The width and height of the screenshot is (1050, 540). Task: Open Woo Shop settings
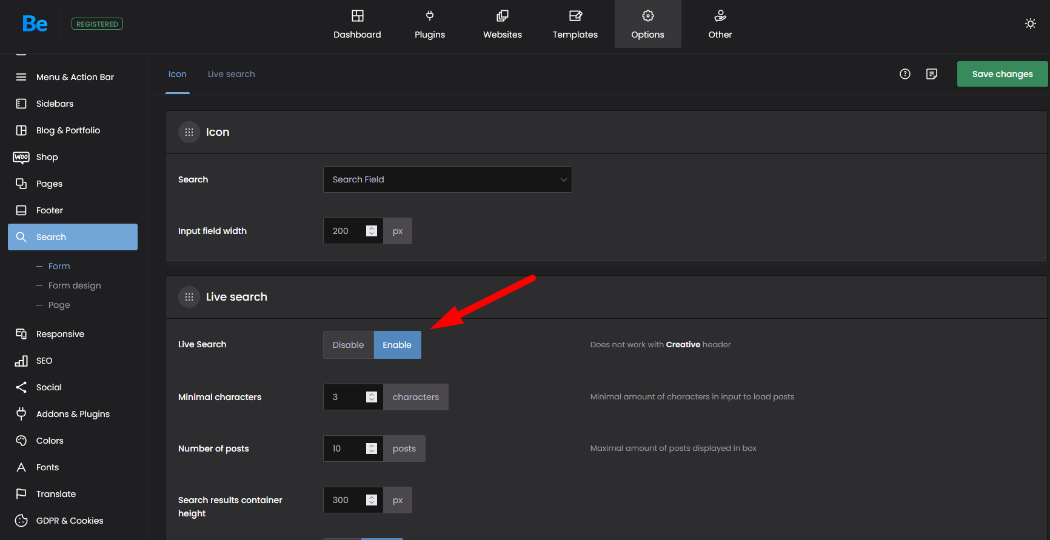pyautogui.click(x=73, y=157)
